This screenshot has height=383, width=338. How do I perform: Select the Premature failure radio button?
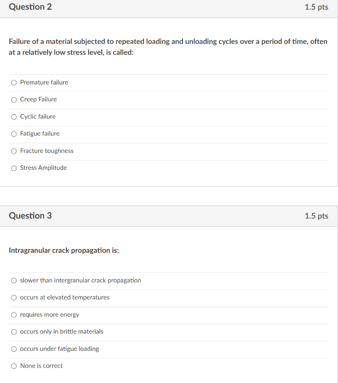point(14,83)
